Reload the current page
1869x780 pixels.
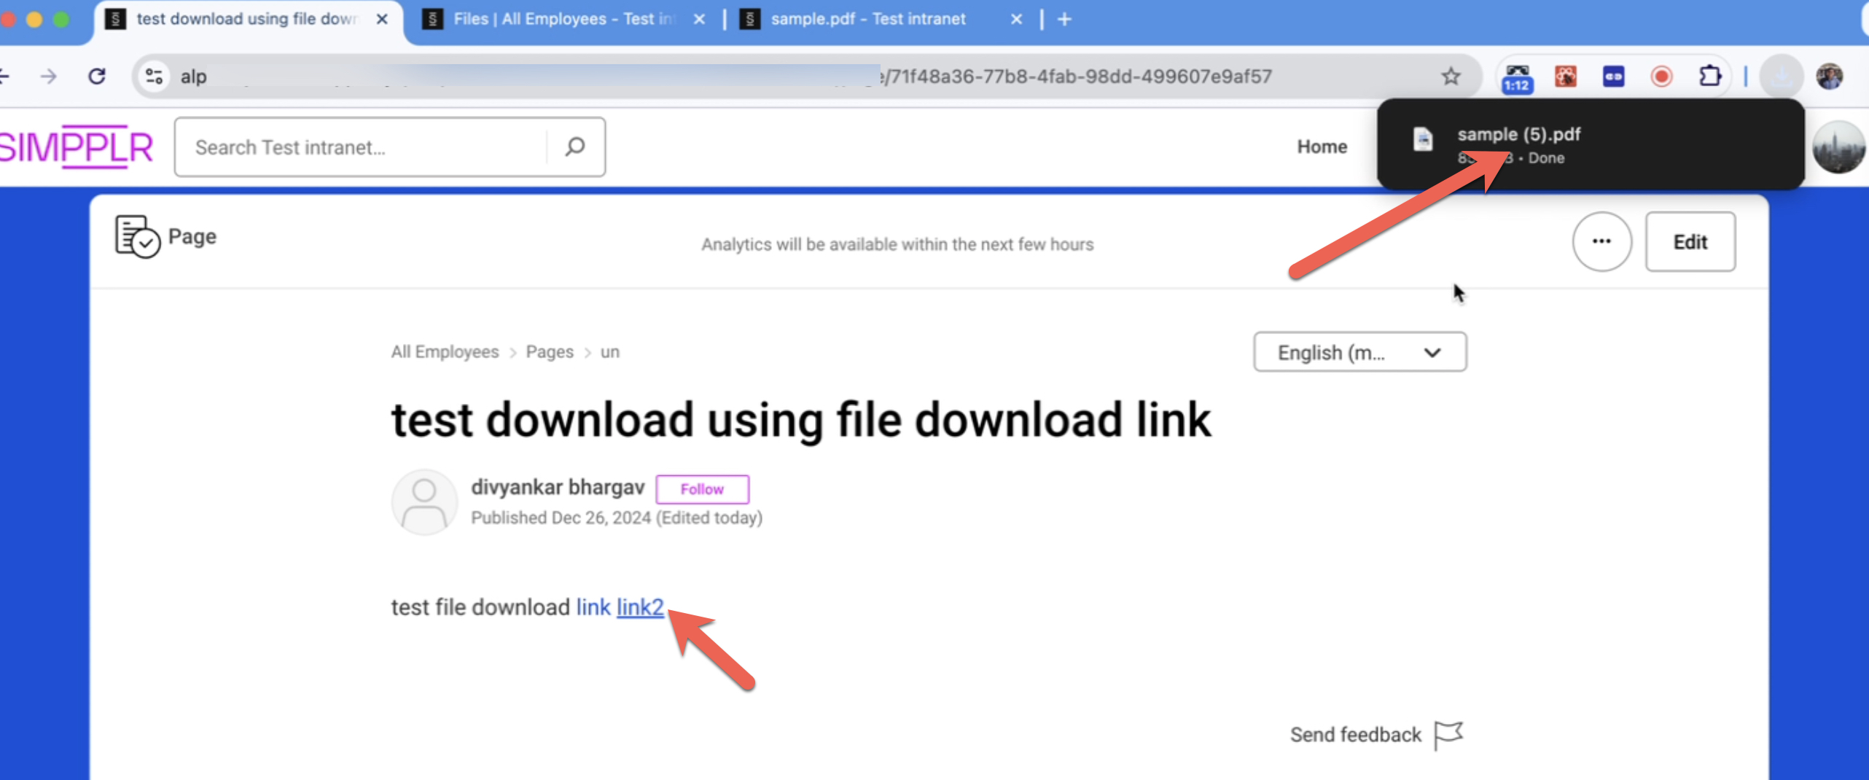coord(97,76)
